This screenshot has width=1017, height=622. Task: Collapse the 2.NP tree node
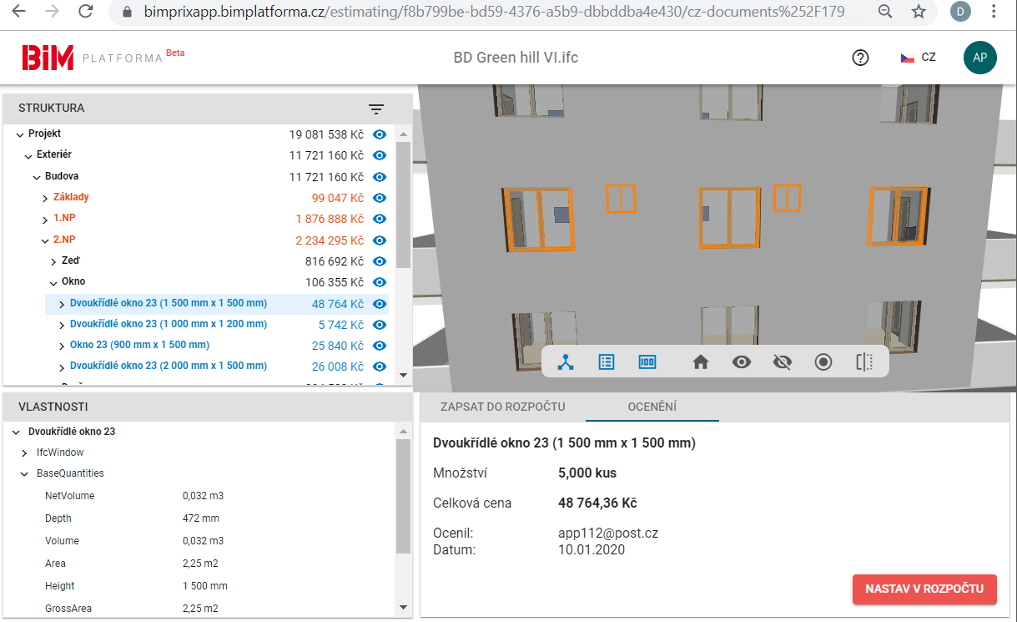click(45, 240)
